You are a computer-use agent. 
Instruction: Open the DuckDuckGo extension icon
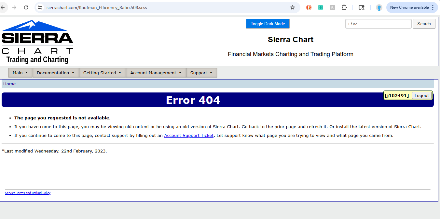tap(309, 7)
